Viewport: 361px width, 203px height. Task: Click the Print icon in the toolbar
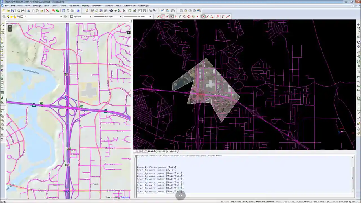23,11
